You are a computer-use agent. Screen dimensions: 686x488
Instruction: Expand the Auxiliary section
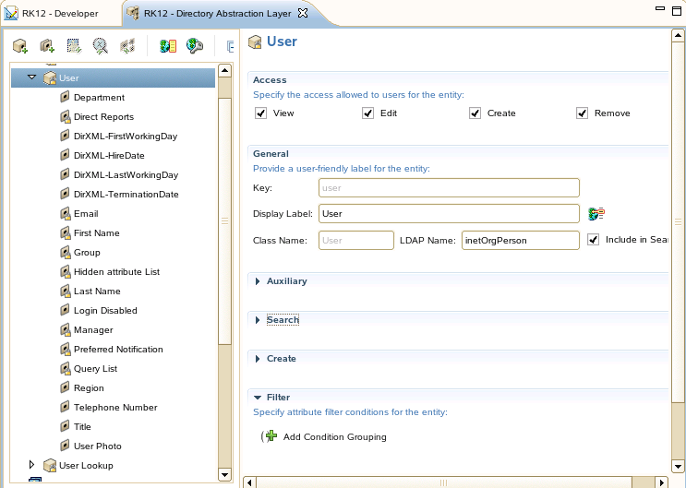[x=258, y=281]
